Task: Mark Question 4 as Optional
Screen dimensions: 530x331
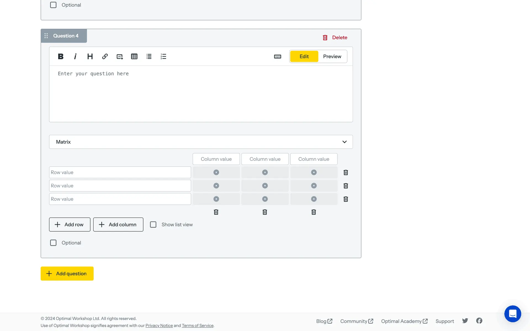Action: pyautogui.click(x=53, y=243)
